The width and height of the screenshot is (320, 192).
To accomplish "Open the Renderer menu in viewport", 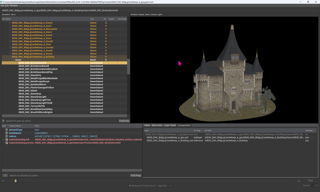I will click(134, 14).
